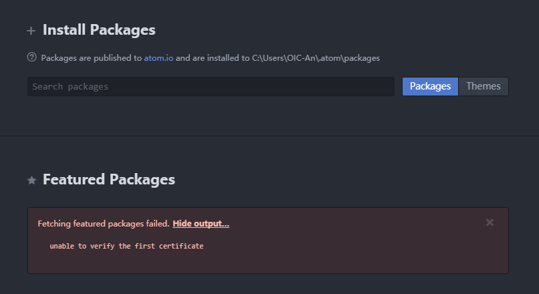Click the Featured Packages heading
Viewport: 539px width, 294px height.
tap(108, 180)
